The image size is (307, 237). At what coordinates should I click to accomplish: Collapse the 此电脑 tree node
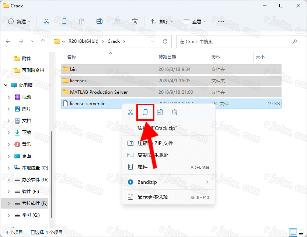(6, 85)
